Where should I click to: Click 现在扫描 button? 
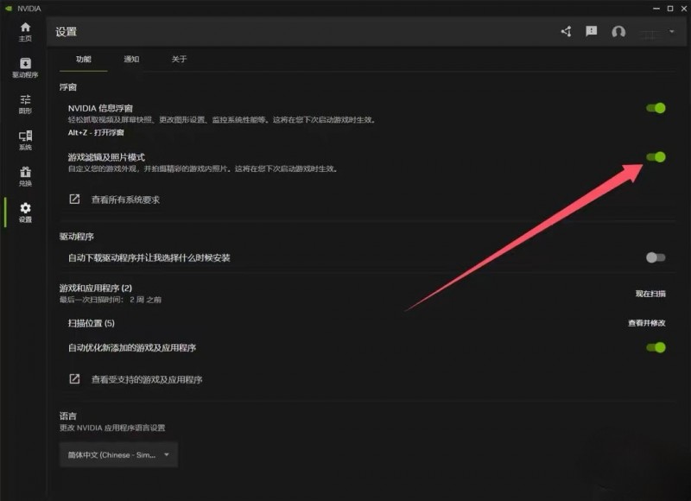point(650,294)
